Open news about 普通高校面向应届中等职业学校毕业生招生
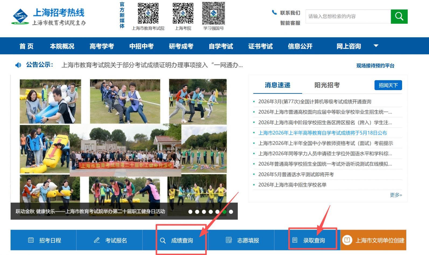 325,112
